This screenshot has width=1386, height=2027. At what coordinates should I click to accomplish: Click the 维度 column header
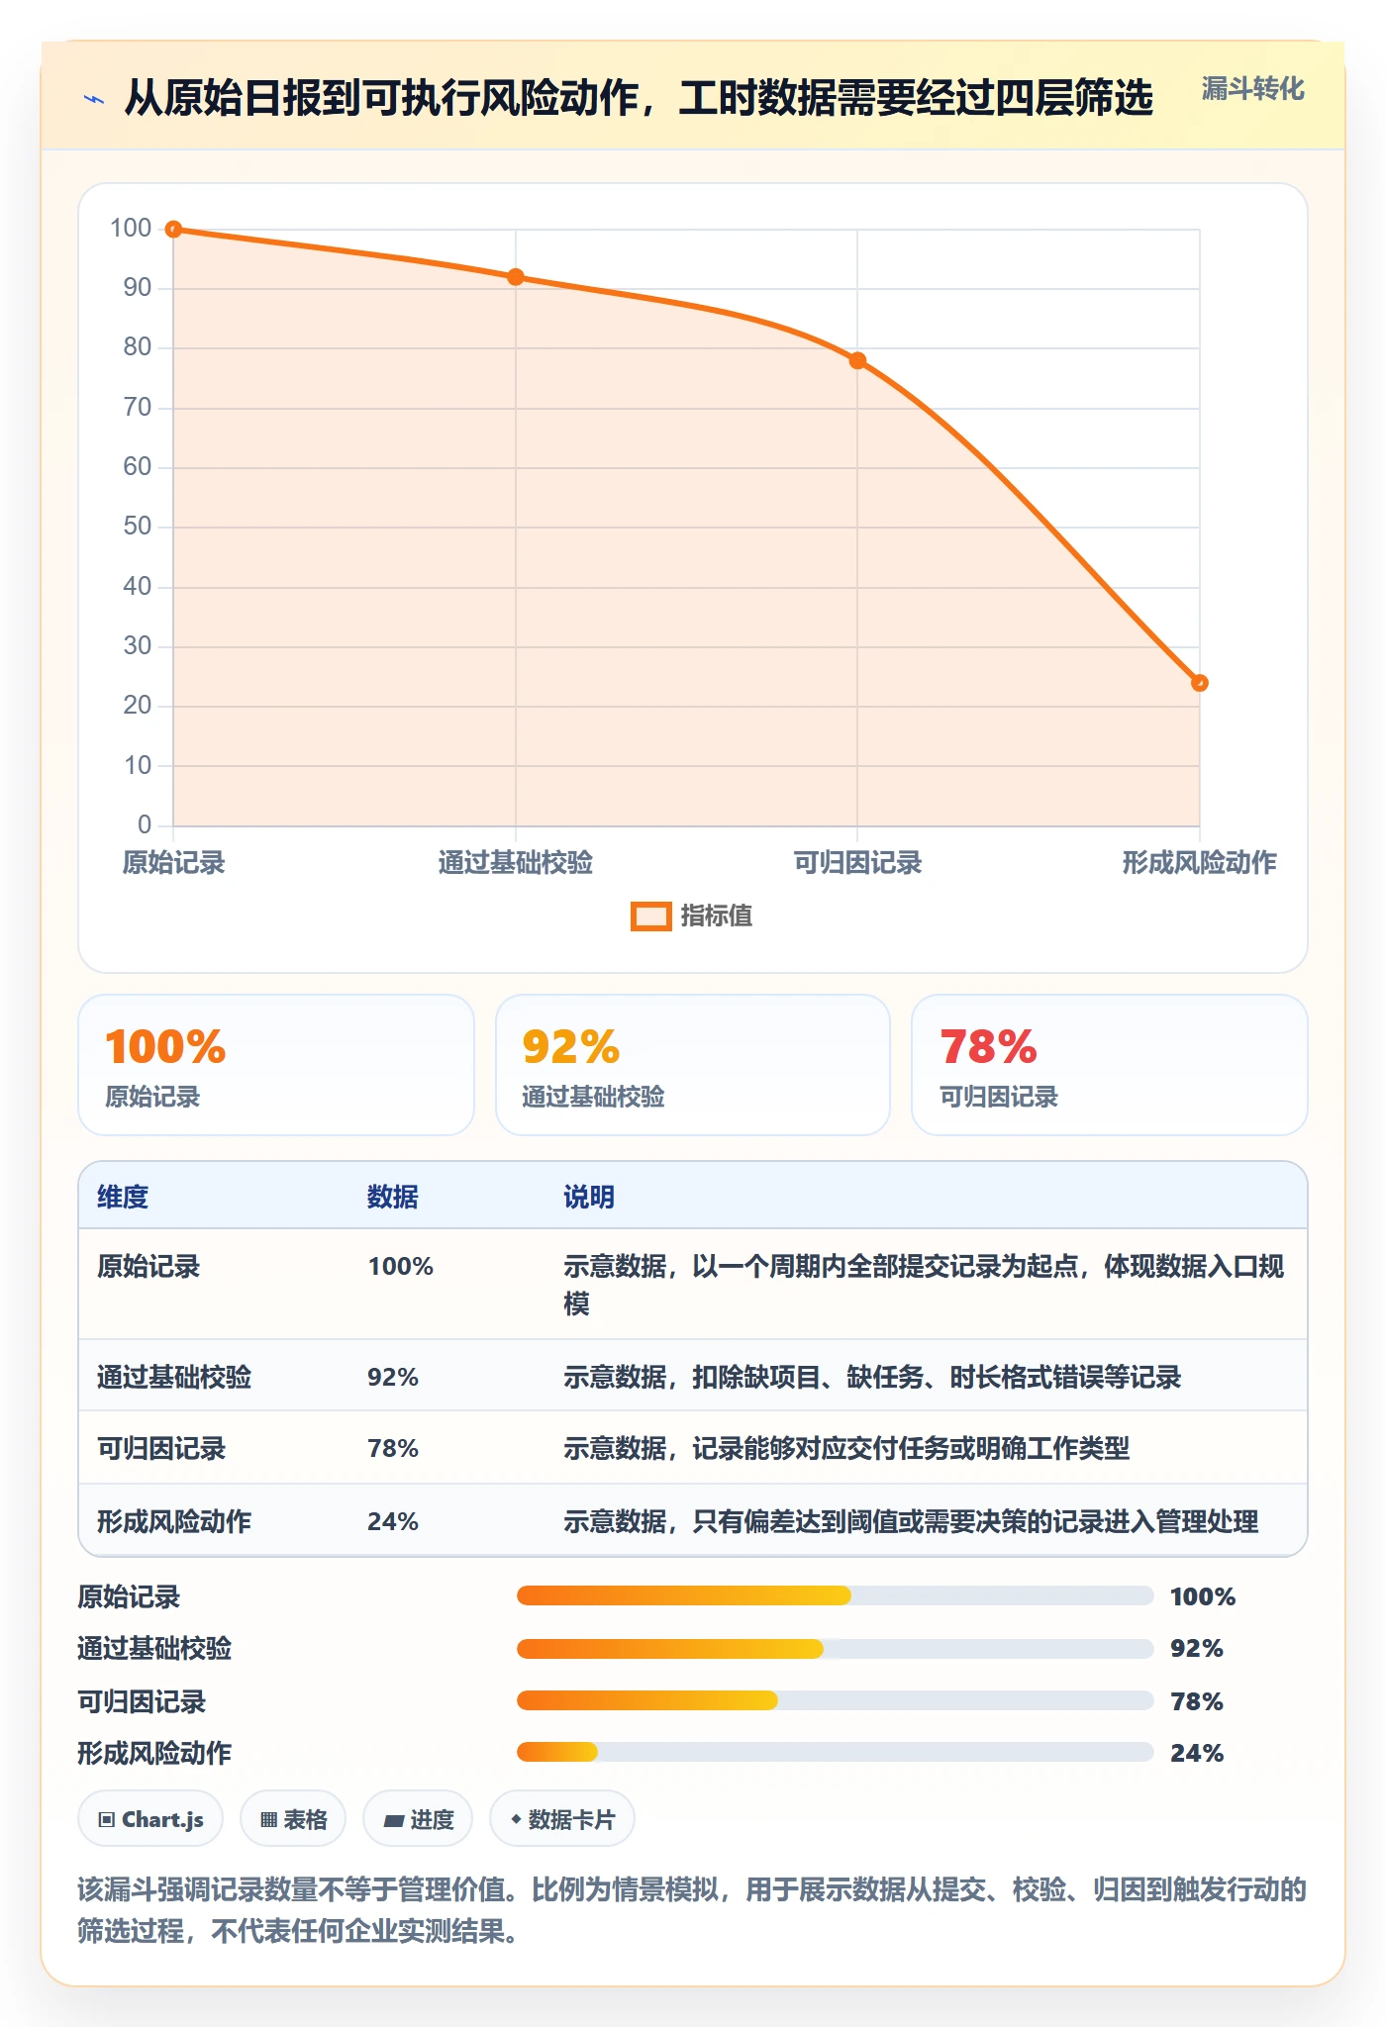123,1197
